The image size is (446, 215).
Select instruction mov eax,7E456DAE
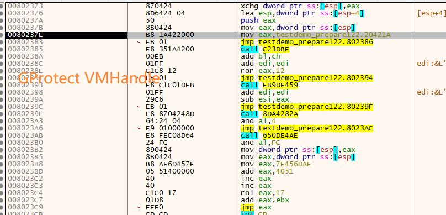pyautogui.click(x=276, y=164)
